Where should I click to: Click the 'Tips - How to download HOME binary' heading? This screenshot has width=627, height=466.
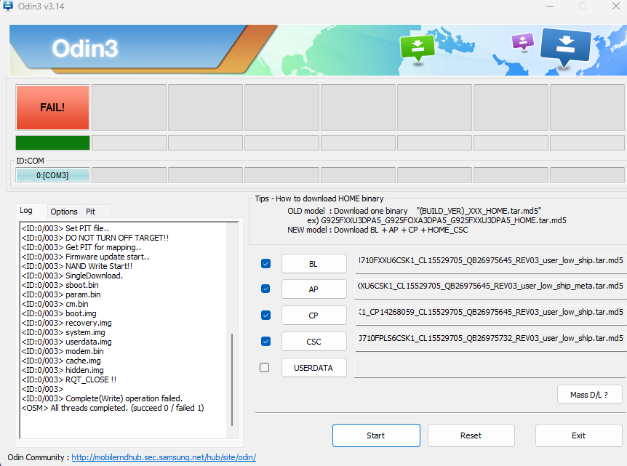point(319,198)
